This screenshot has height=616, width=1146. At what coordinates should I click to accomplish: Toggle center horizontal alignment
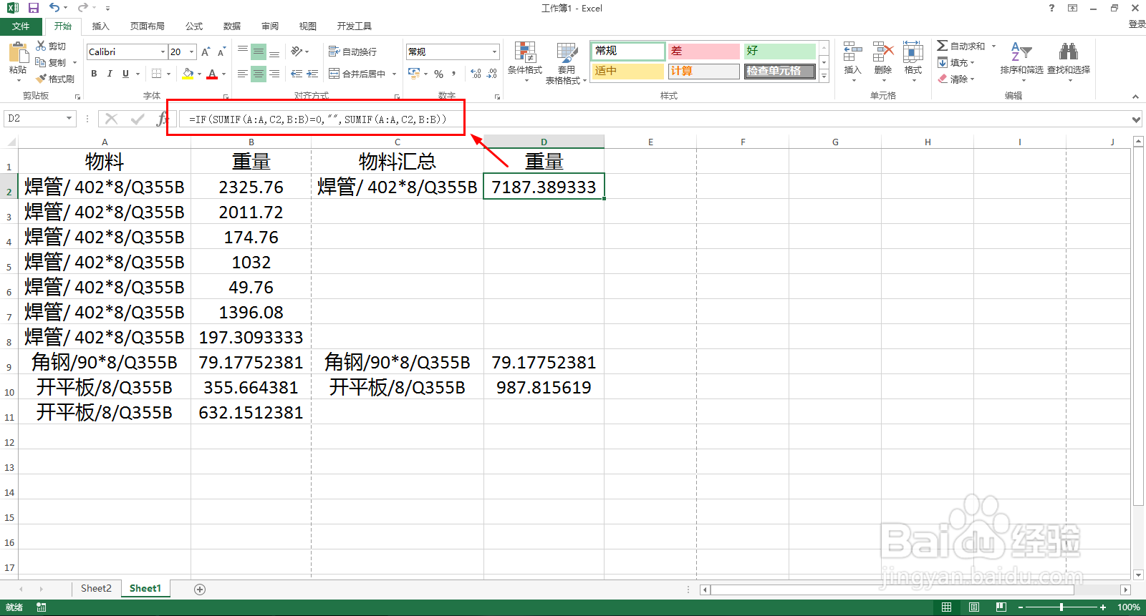(x=259, y=74)
